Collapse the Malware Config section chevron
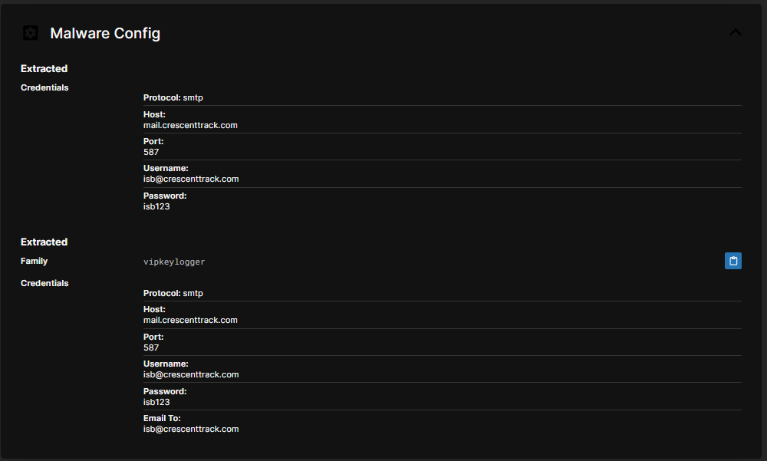Viewport: 767px width, 461px height. point(735,32)
